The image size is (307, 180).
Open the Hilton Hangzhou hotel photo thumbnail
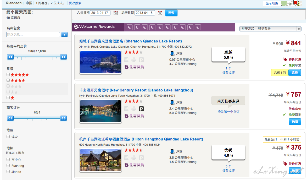coord(101,160)
